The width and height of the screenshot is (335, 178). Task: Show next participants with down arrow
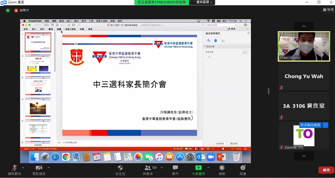(304, 156)
